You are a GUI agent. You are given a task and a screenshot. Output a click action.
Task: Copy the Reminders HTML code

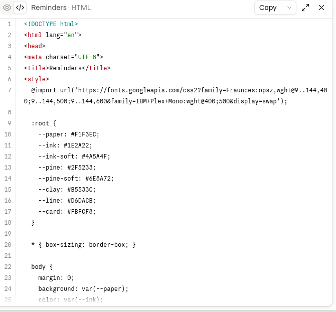tap(268, 8)
